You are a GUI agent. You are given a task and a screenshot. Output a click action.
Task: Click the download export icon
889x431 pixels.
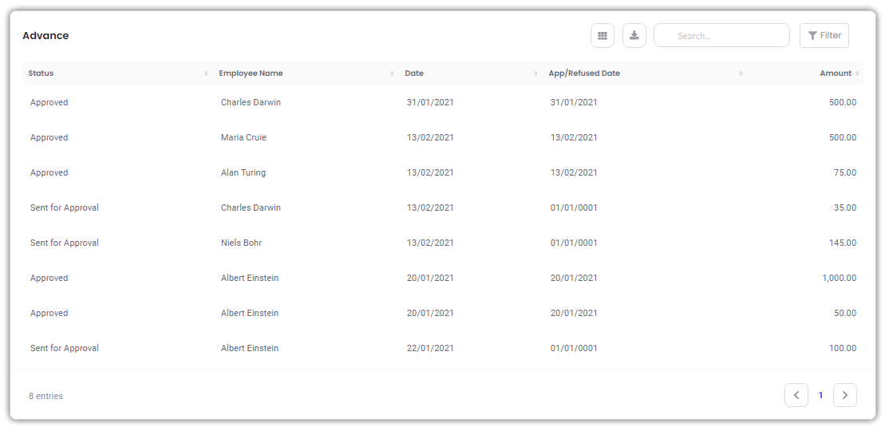click(x=634, y=36)
